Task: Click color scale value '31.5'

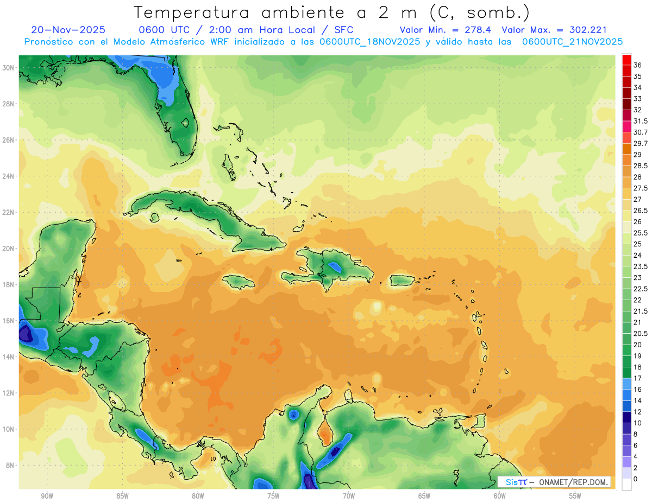Action: [641, 121]
